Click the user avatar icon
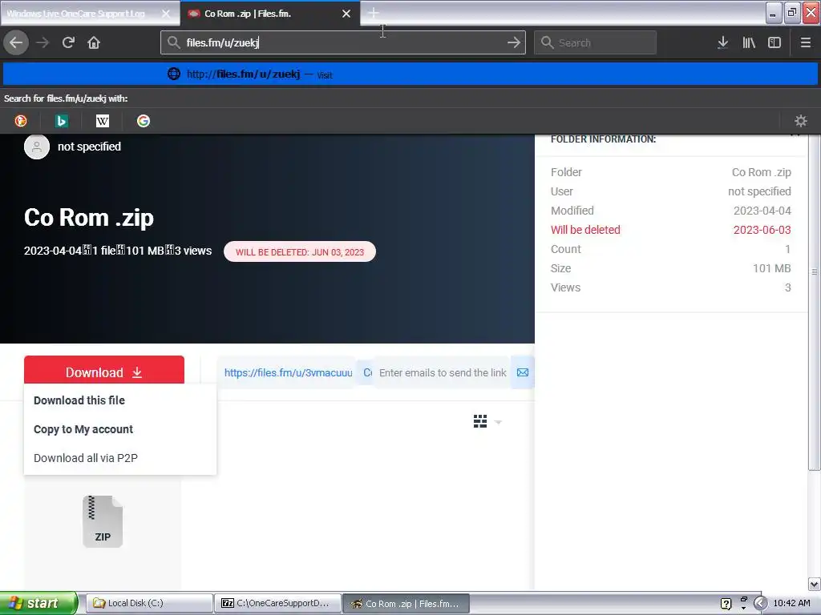 pos(37,147)
